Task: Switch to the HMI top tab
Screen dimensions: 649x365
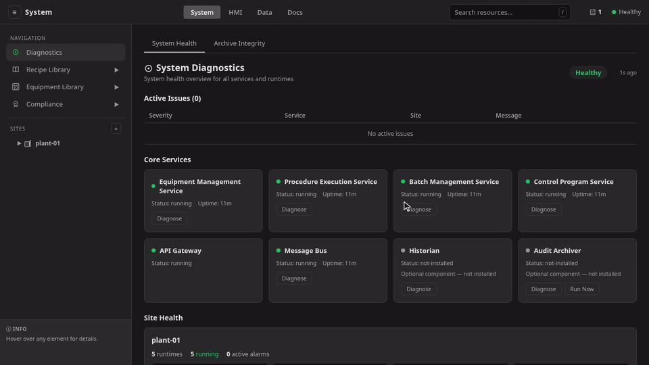Action: click(x=235, y=12)
